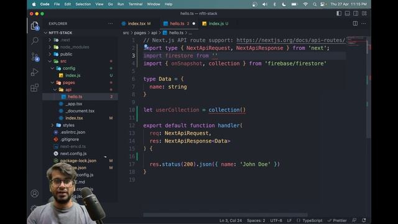Open the Terminal menu

[136, 4]
